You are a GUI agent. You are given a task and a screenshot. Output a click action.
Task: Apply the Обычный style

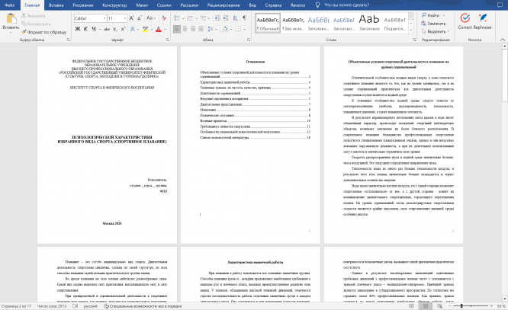(267, 23)
